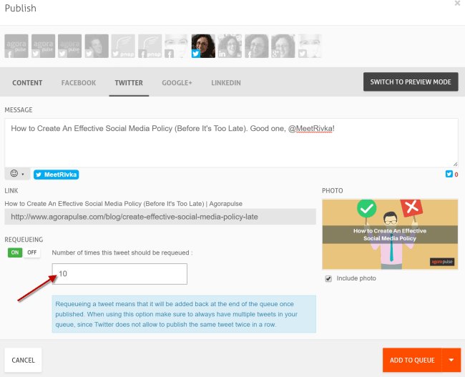465x377 pixels.
Task: Switch to the Facebook tab
Action: 79,83
